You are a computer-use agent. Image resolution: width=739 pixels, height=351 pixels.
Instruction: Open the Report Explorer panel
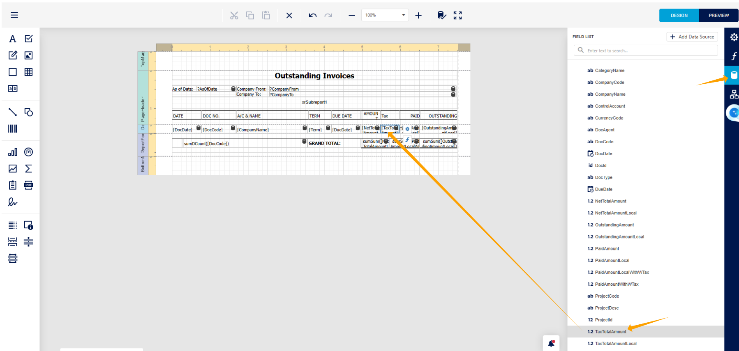pyautogui.click(x=734, y=94)
